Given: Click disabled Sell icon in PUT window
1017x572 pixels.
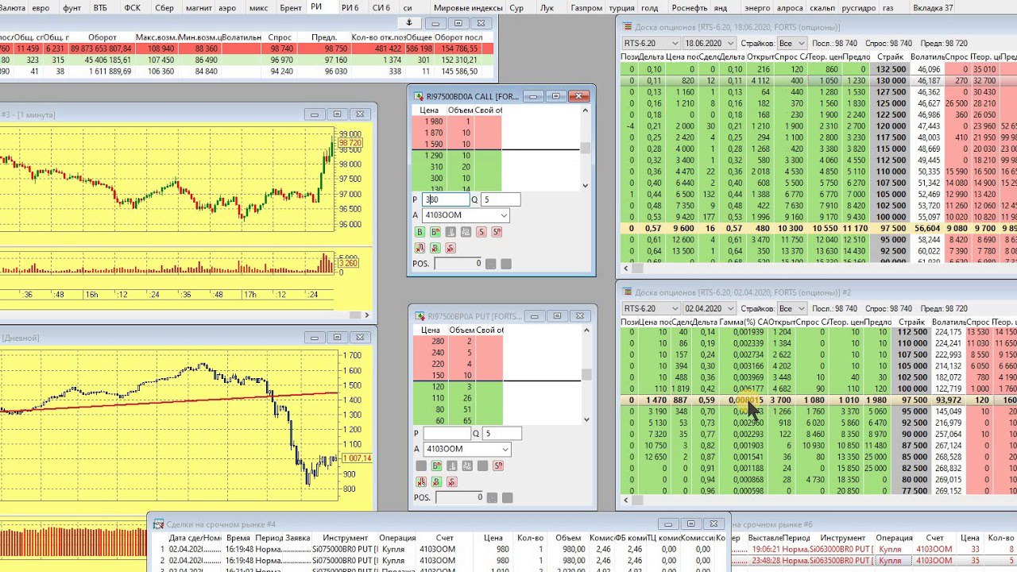Looking at the screenshot, I should pyautogui.click(x=482, y=466).
